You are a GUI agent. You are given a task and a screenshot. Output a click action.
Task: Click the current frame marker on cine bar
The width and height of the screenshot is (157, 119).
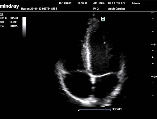[x=105, y=109]
